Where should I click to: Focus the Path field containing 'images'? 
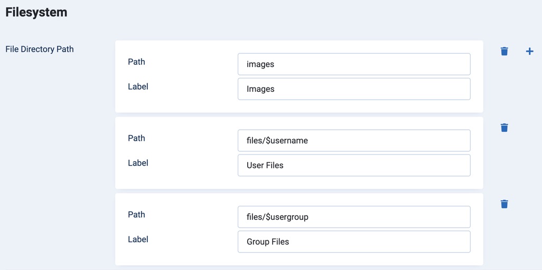[353, 64]
